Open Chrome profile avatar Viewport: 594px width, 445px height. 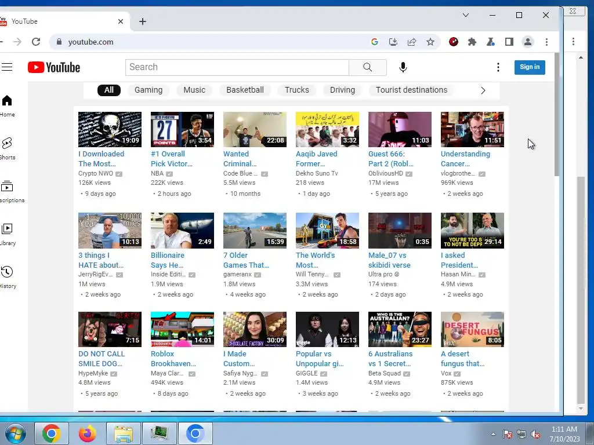click(x=528, y=42)
